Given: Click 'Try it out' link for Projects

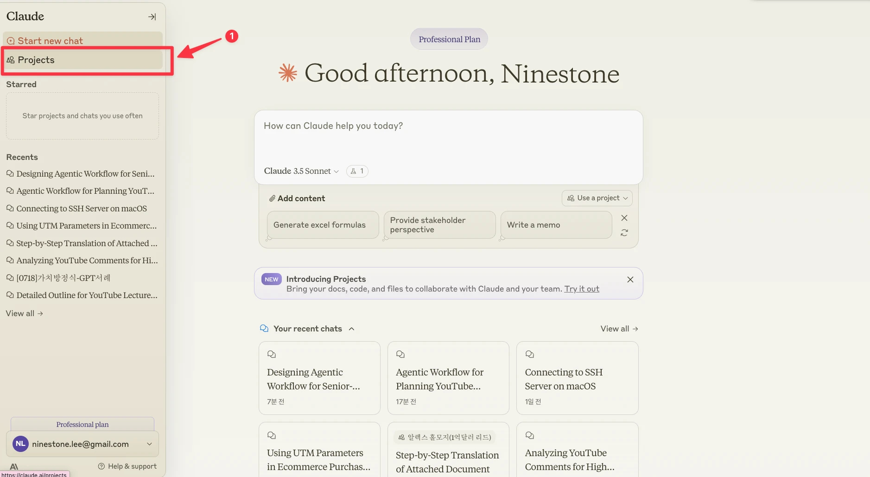Looking at the screenshot, I should [x=582, y=289].
